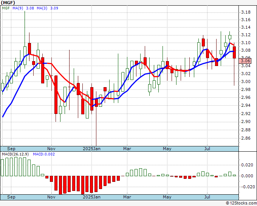Click the 2.90 price axis label
Image resolution: width=257 pixels, height=206 pixels.
(246, 121)
